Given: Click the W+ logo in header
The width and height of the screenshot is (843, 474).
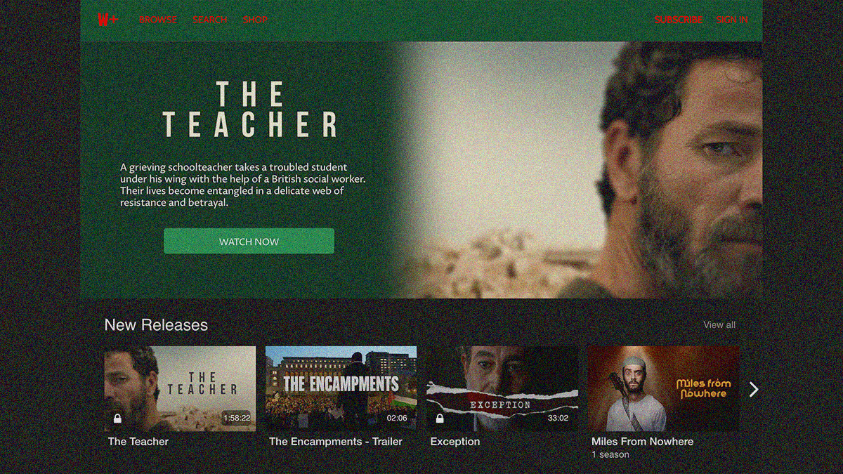Looking at the screenshot, I should 107,20.
